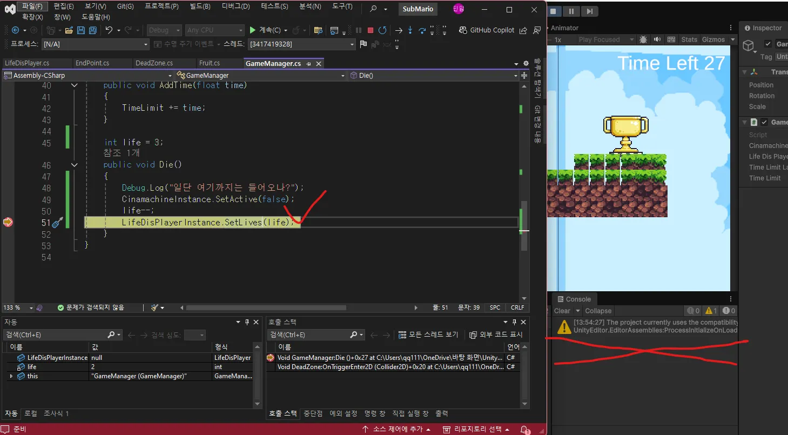The height and width of the screenshot is (435, 788).
Task: Open the 빌드(B) menu
Action: [200, 6]
